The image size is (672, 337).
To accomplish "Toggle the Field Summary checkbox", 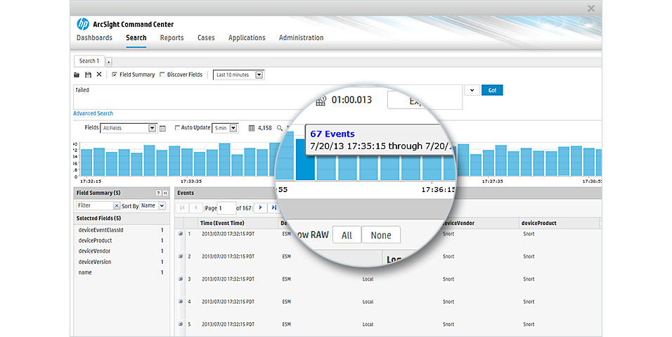I will point(115,75).
